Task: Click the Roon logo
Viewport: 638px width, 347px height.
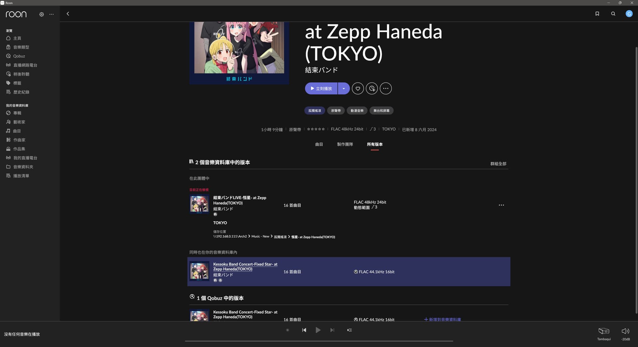Action: coord(16,14)
